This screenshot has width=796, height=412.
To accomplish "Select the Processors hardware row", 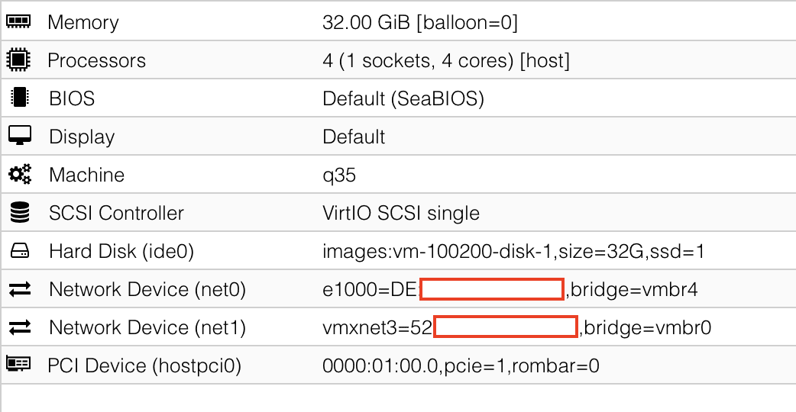I will tap(97, 60).
